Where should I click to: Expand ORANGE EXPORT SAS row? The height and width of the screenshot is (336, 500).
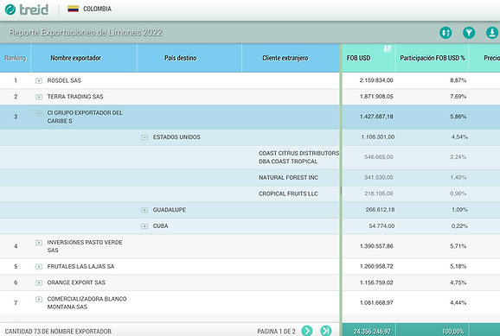[x=39, y=282]
